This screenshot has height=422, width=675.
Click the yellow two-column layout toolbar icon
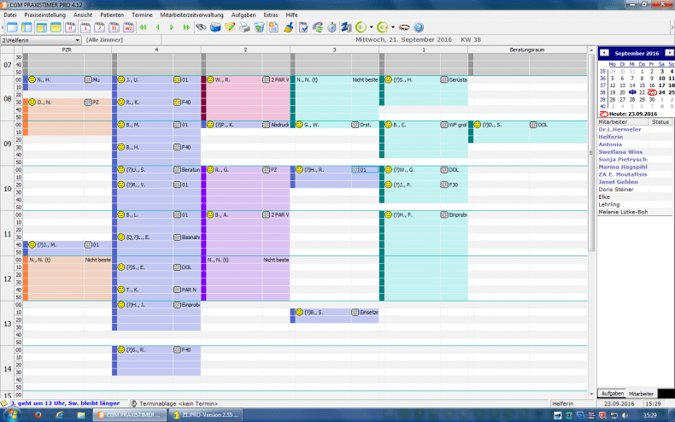[x=41, y=27]
